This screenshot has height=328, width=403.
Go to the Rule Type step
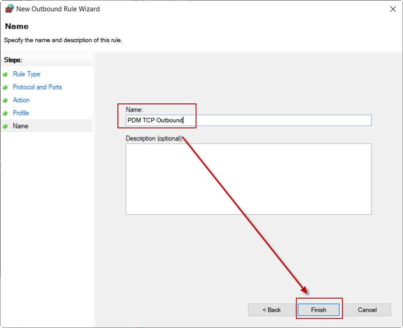click(x=26, y=74)
